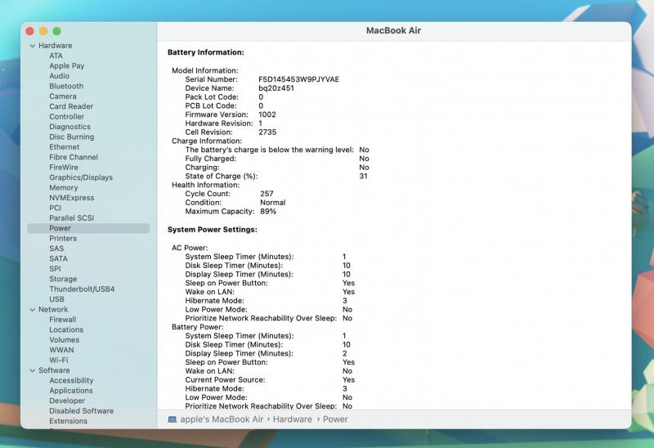Show Bluetooth information
The height and width of the screenshot is (448, 654).
(66, 86)
